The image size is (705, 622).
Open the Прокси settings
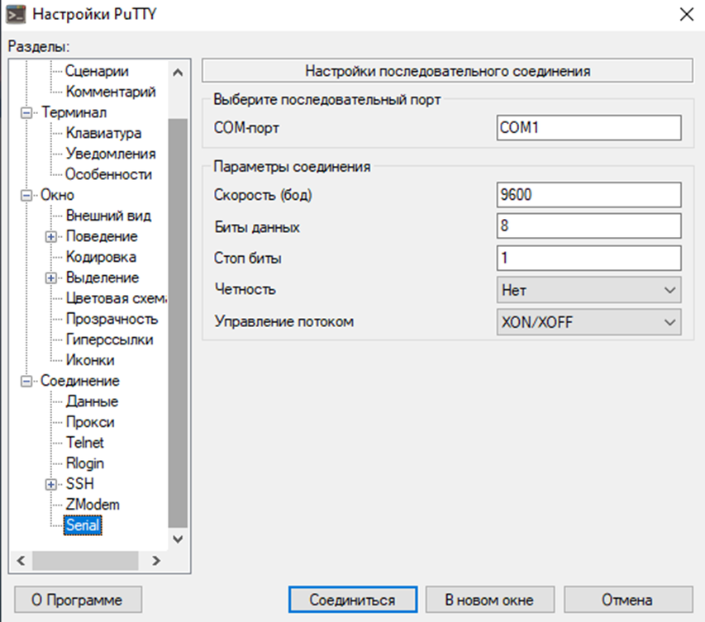(x=90, y=422)
